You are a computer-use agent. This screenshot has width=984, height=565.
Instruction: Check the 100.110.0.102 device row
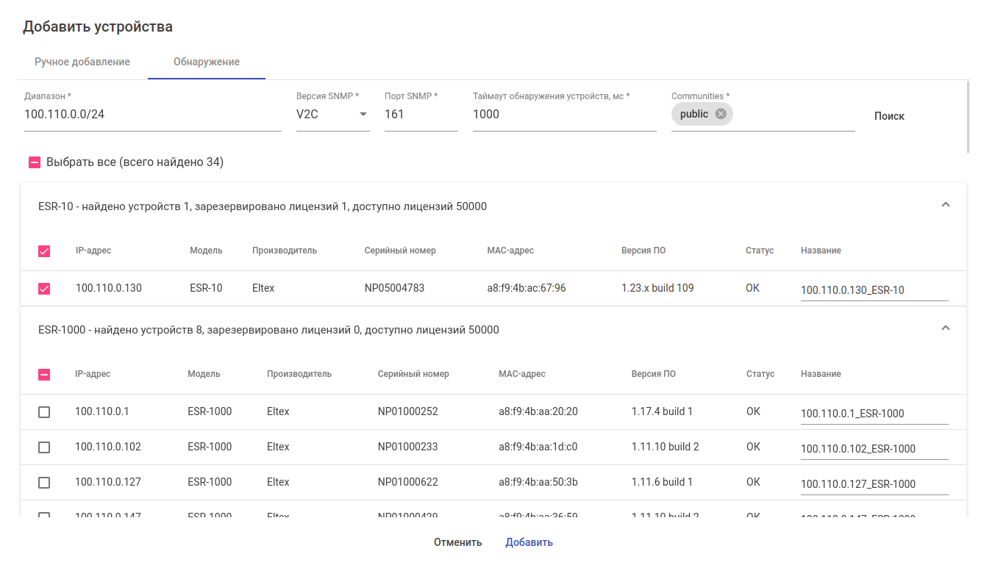[44, 447]
